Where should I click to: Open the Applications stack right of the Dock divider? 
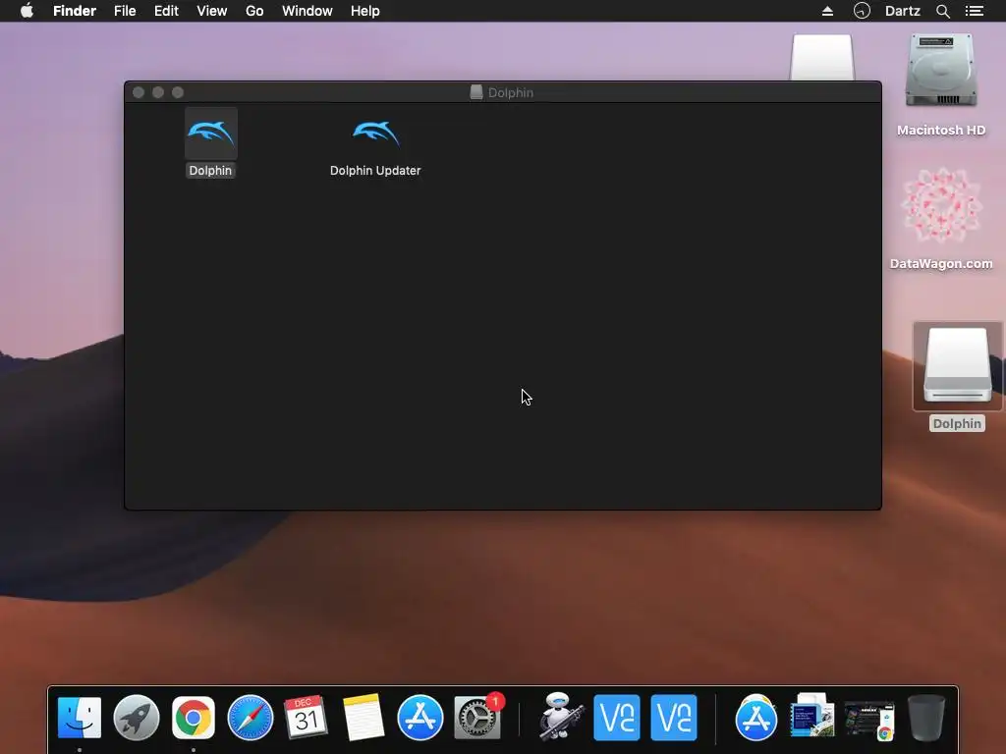pos(755,718)
